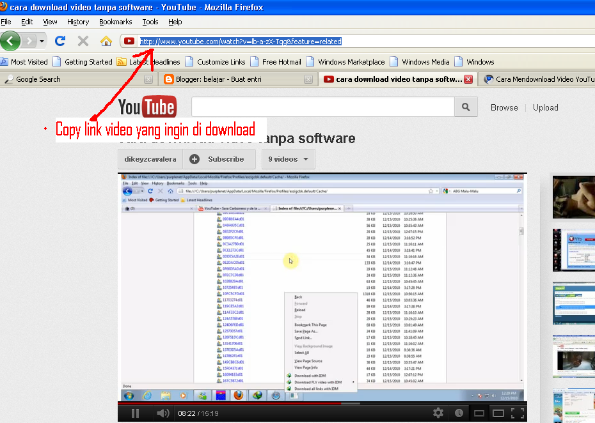Reload the page using the refresh icon
The height and width of the screenshot is (423, 595).
pyautogui.click(x=60, y=40)
